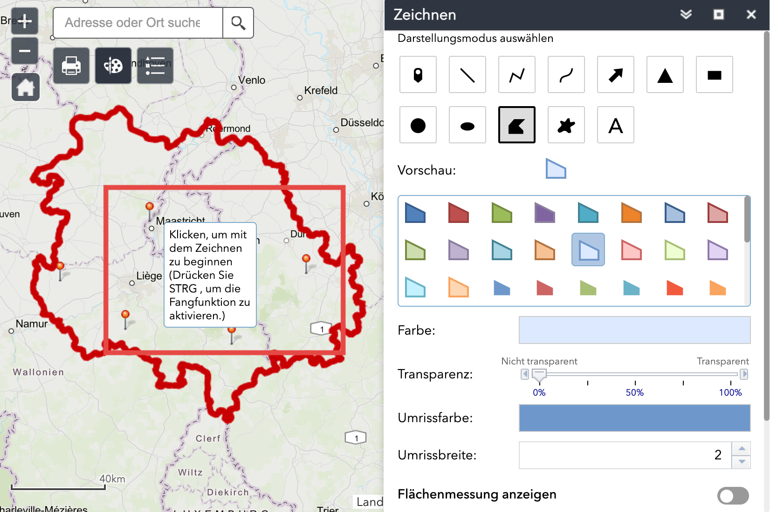The height and width of the screenshot is (512, 770).
Task: Collapse the Zeichnen panel with double chevron
Action: point(686,14)
